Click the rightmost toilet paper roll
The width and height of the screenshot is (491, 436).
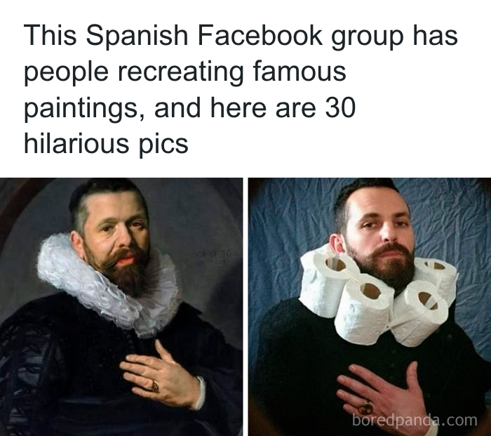pos(438,277)
